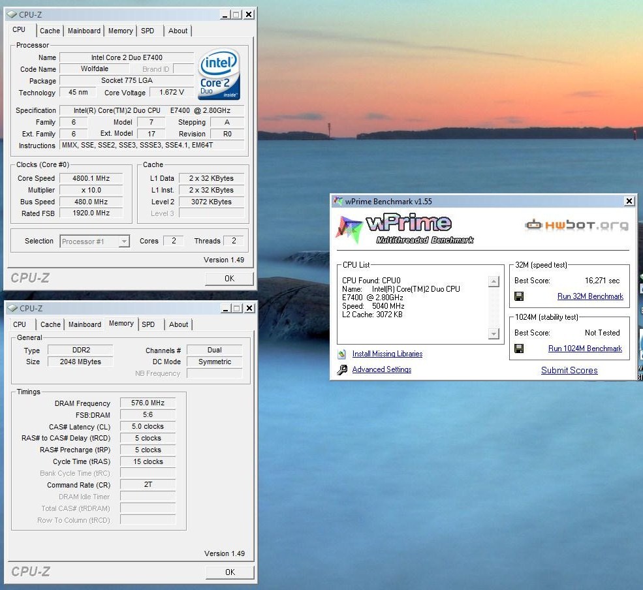Image resolution: width=643 pixels, height=590 pixels.
Task: Click the 32M Best Score 16,271 sec
Action: [602, 281]
